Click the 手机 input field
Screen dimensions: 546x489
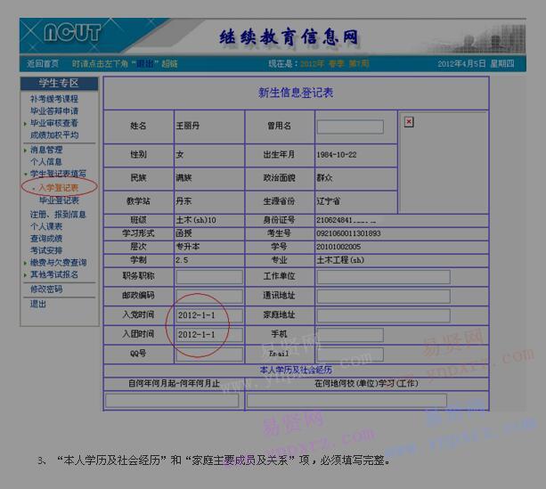click(x=350, y=335)
